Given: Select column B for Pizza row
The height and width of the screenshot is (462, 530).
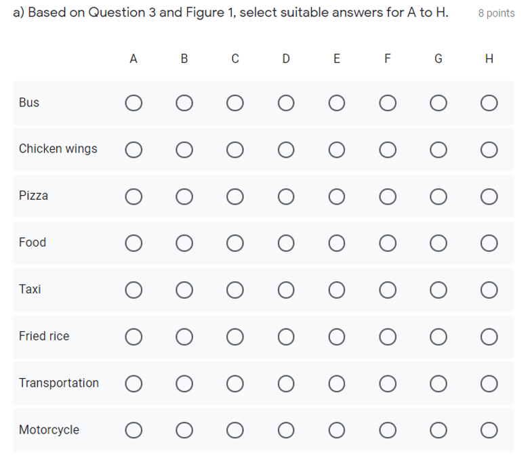Looking at the screenshot, I should tap(184, 196).
